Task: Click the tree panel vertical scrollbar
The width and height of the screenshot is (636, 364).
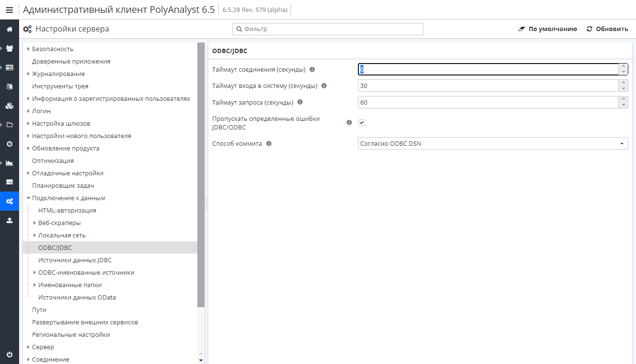Action: point(201,174)
